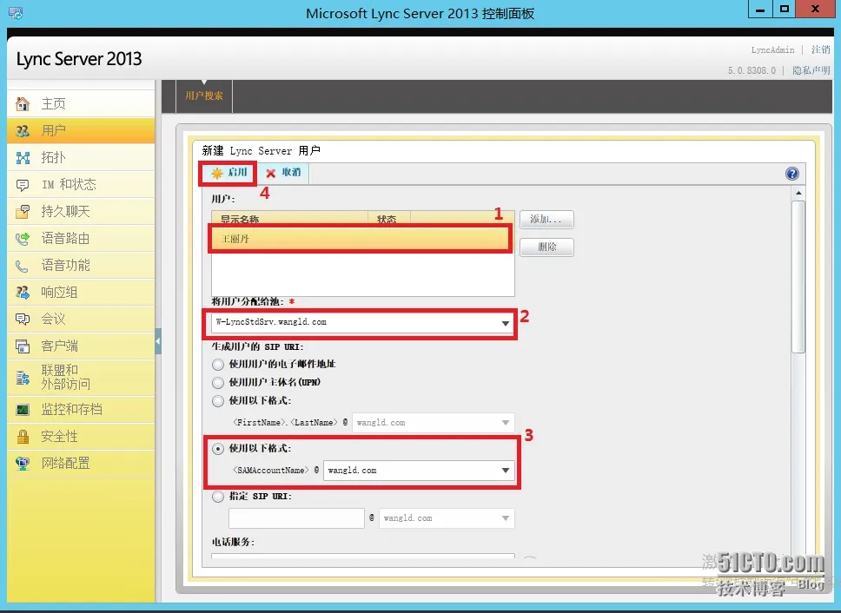This screenshot has height=613, width=841.
Task: Select the 使用用户的电子邮件地址 radio button
Action: [218, 365]
